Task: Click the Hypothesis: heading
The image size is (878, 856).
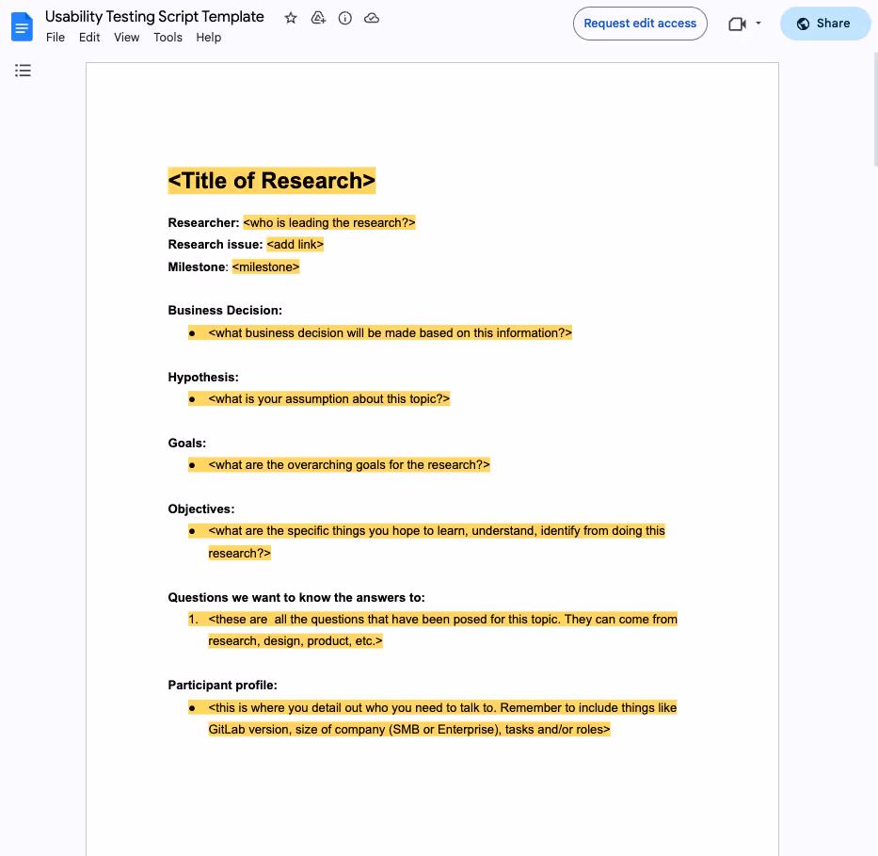Action: click(x=203, y=377)
